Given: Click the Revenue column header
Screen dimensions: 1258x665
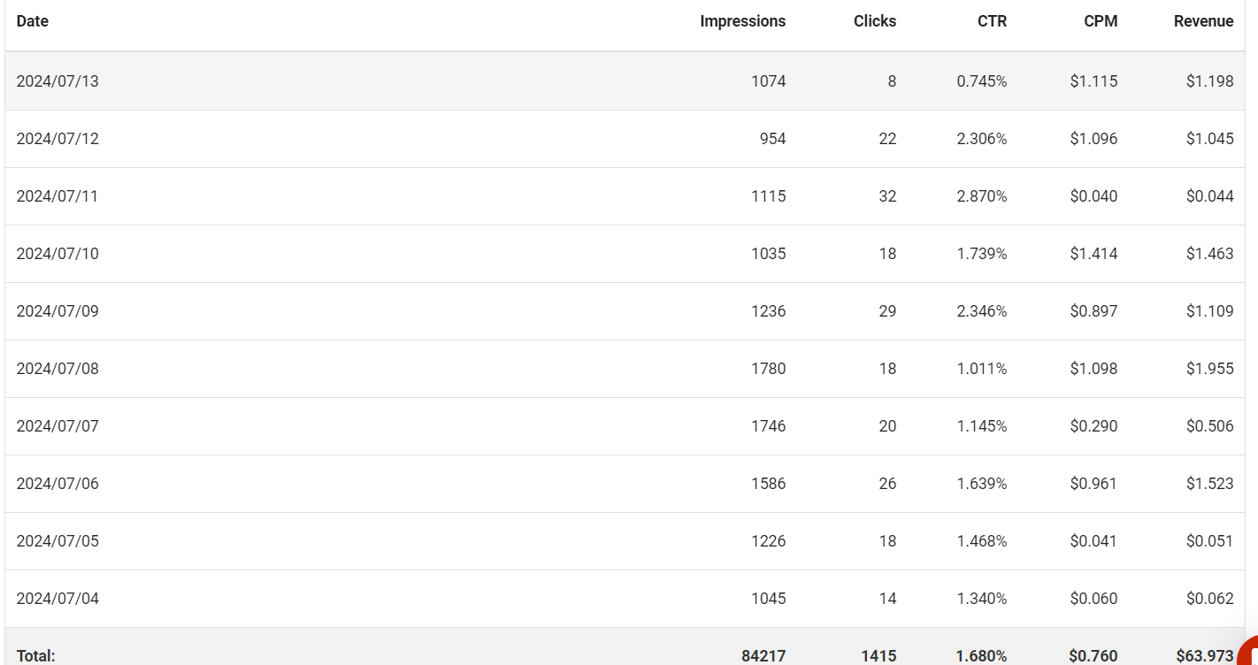Looking at the screenshot, I should point(1203,21).
